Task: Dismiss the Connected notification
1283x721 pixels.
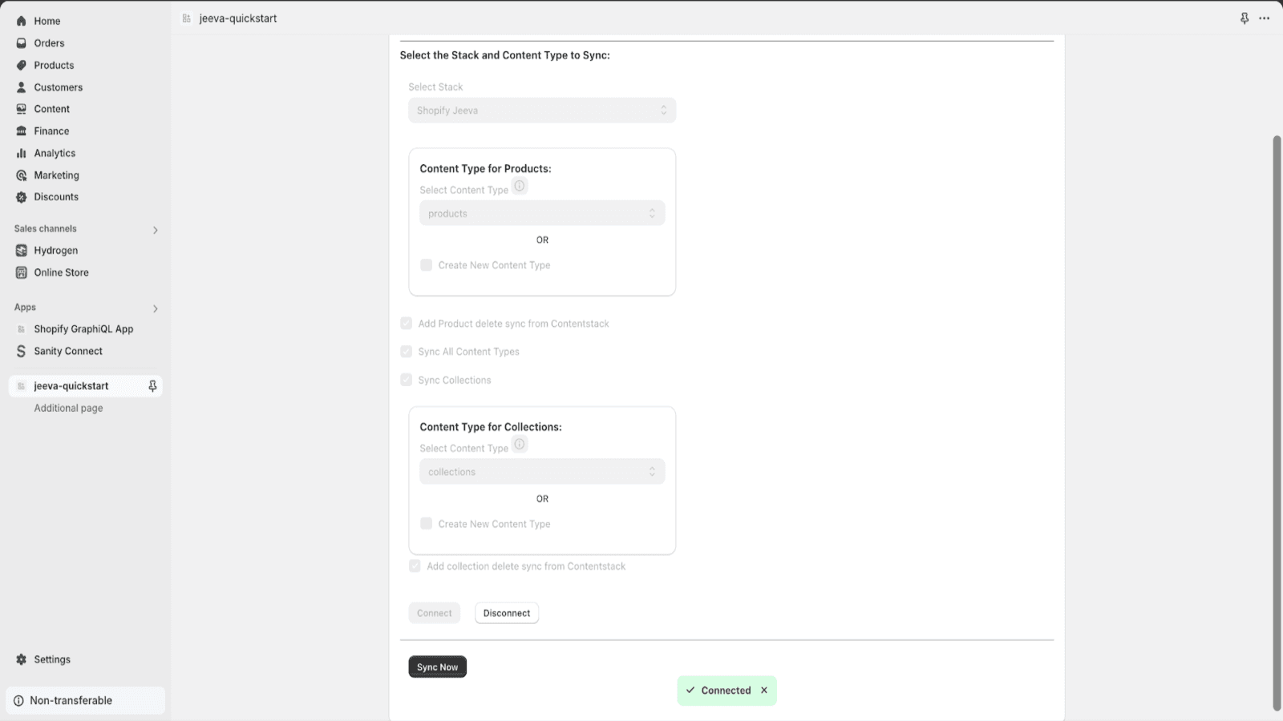Action: point(763,690)
